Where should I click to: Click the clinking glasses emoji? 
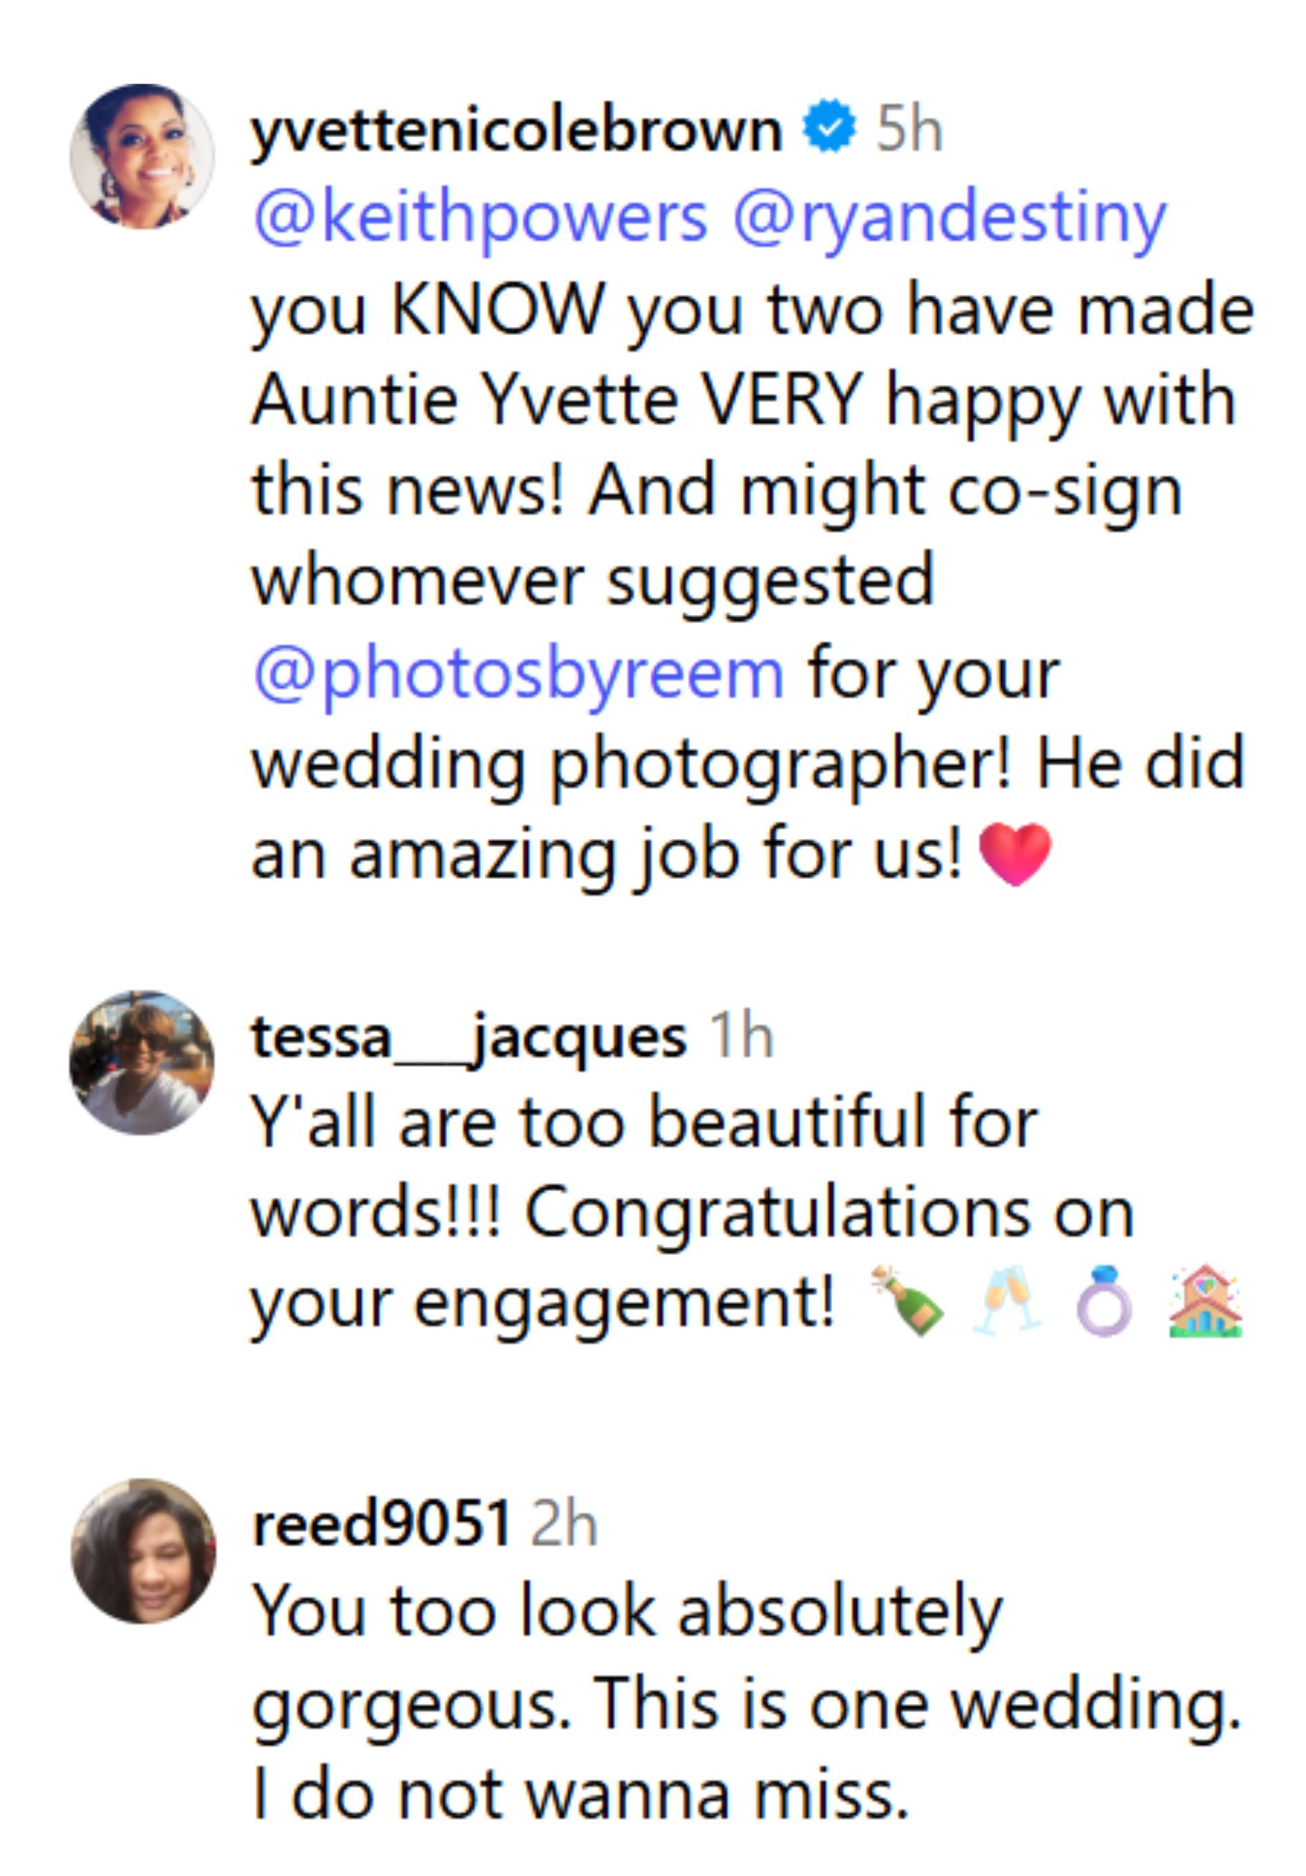1007,1301
